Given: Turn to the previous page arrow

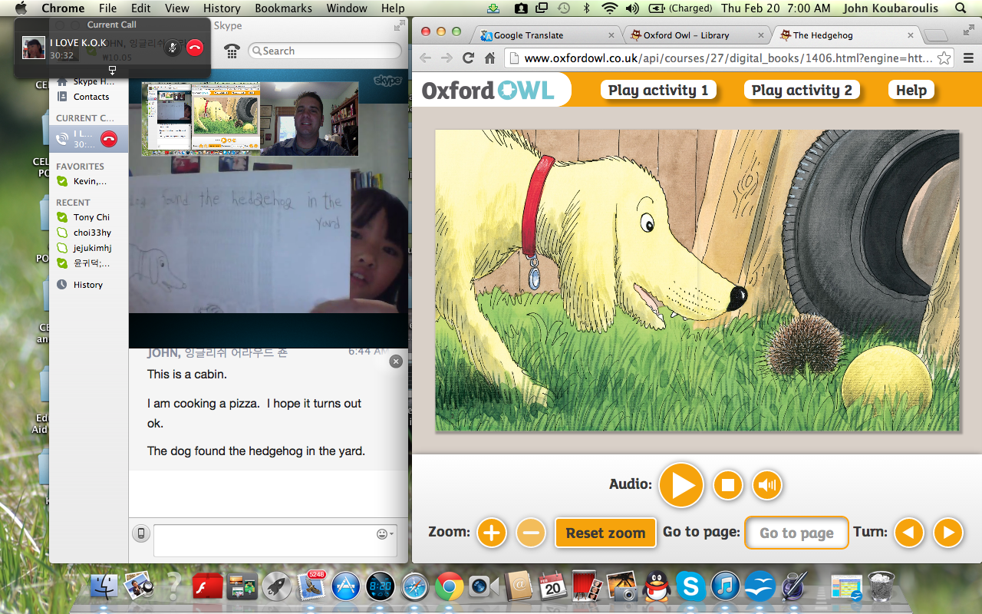Looking at the screenshot, I should [909, 533].
